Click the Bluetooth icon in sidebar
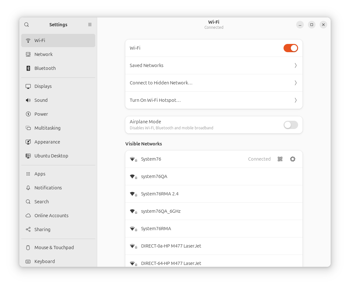Viewport: 350px width, 288px height. (x=28, y=68)
